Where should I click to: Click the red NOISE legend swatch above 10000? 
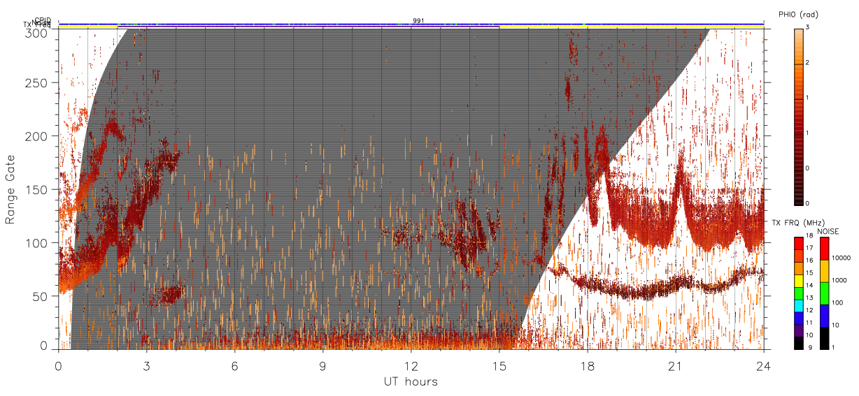coord(824,249)
